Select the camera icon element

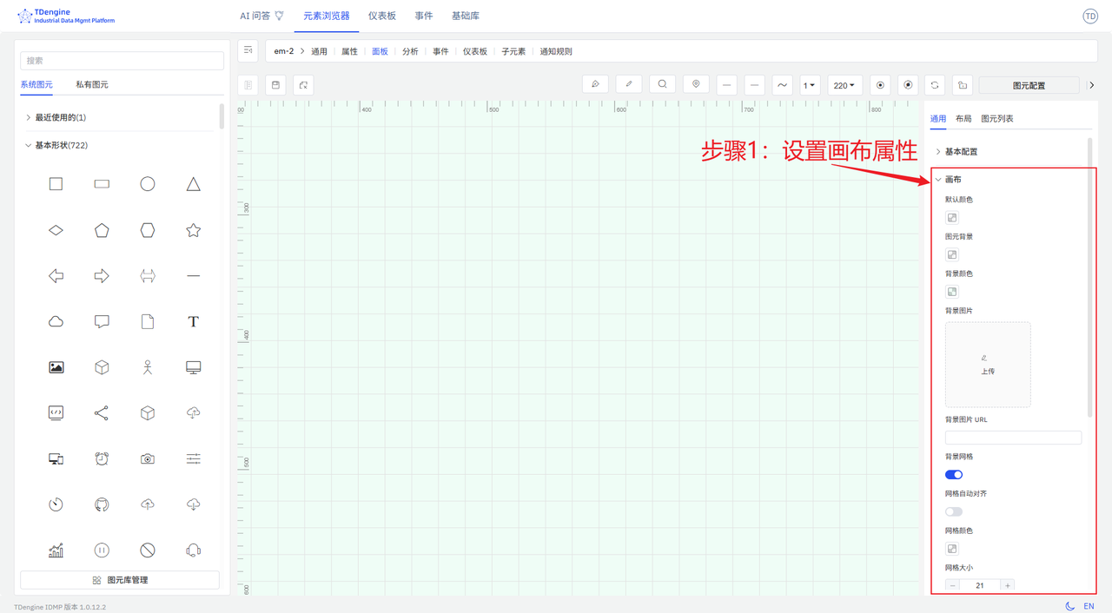tap(148, 458)
